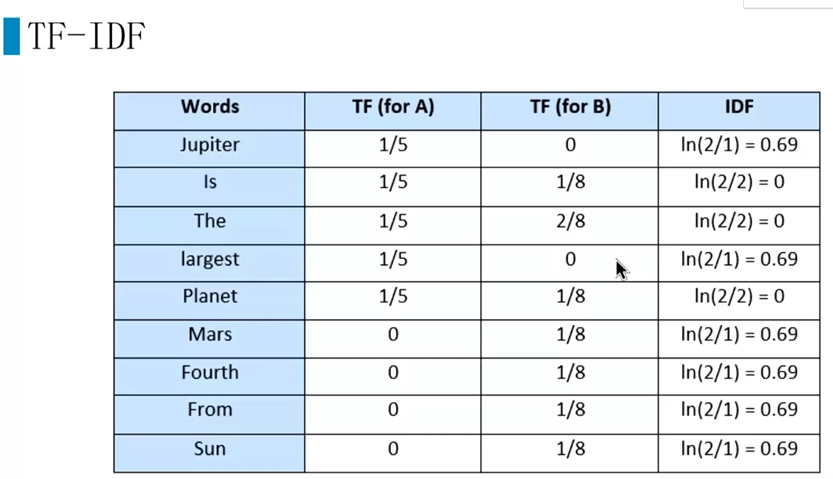
Task: Select the largest word cell
Action: pos(210,263)
